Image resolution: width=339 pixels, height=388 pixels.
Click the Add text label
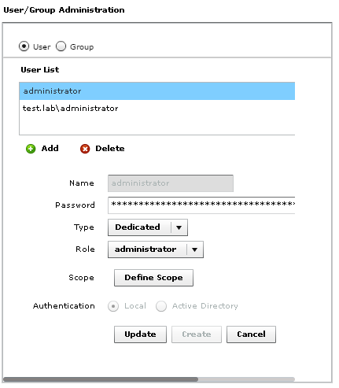(x=50, y=149)
